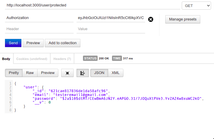The height and width of the screenshot is (139, 214).
Task: Toggle the line wrap icon button
Action: 82,73
